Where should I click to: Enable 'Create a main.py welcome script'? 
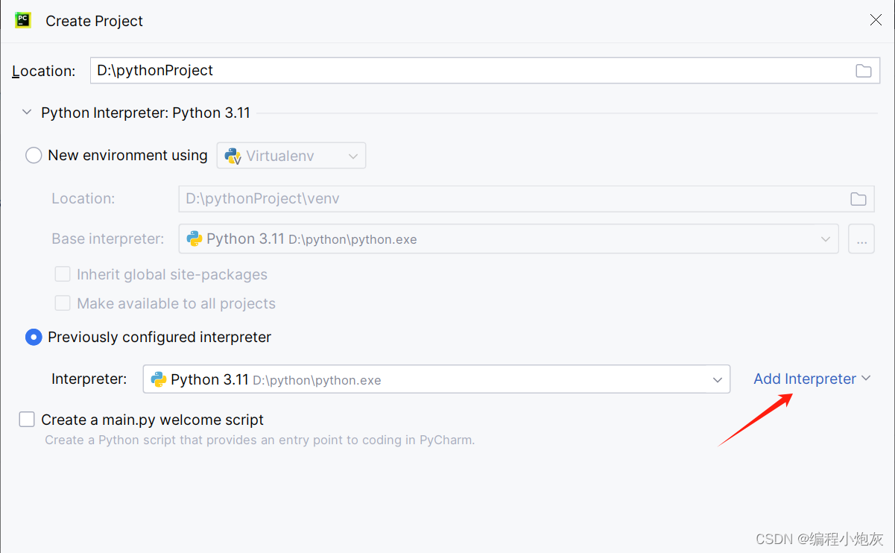[x=27, y=419]
